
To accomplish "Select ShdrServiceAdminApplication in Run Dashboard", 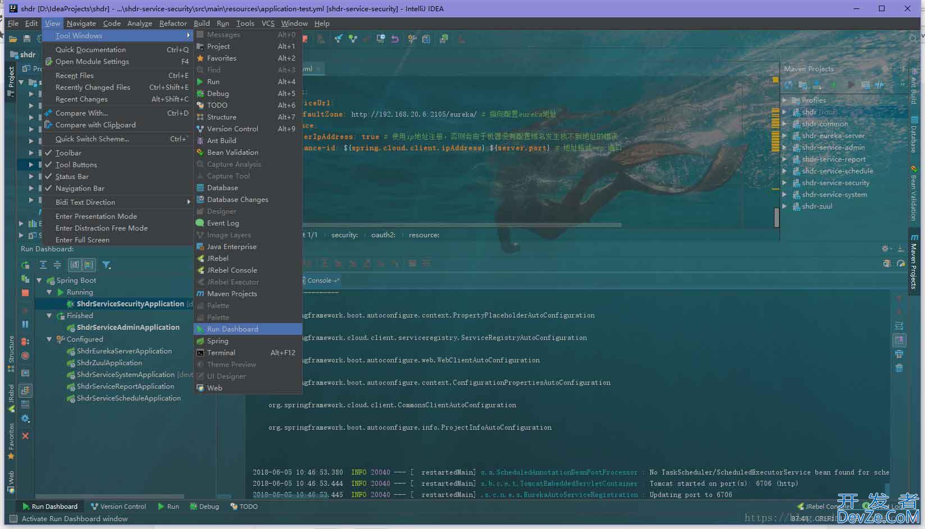I will tap(128, 328).
